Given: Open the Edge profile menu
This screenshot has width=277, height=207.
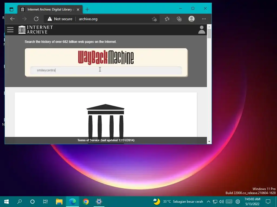Looking at the screenshot, I should [192, 19].
